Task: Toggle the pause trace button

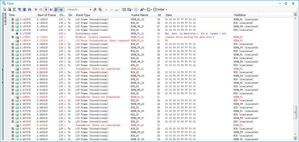Action: (46, 9)
